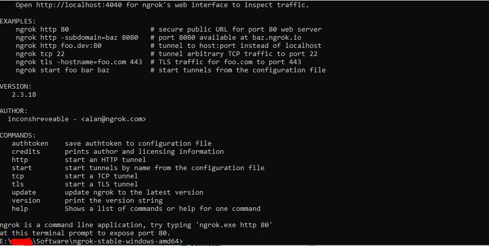Click the 'update' command in the list

tap(24, 193)
